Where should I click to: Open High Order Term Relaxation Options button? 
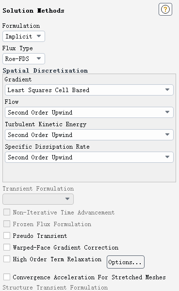click(126, 262)
